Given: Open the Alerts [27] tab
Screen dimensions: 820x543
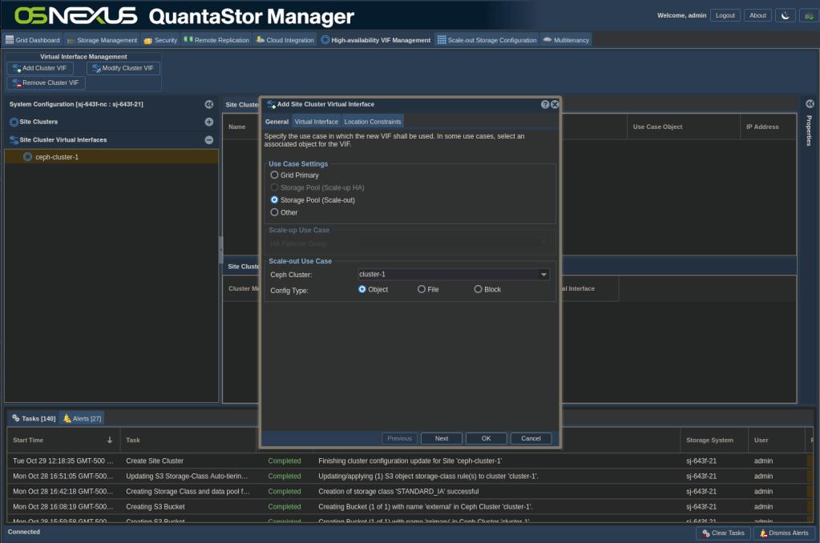Looking at the screenshot, I should [x=82, y=418].
